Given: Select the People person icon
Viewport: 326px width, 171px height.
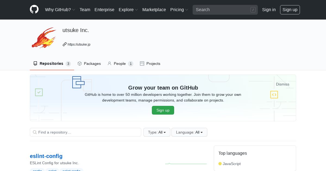Looking at the screenshot, I should [109, 64].
